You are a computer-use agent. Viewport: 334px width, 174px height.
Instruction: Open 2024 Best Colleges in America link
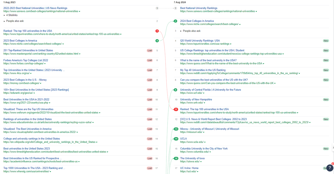click(x=197, y=21)
